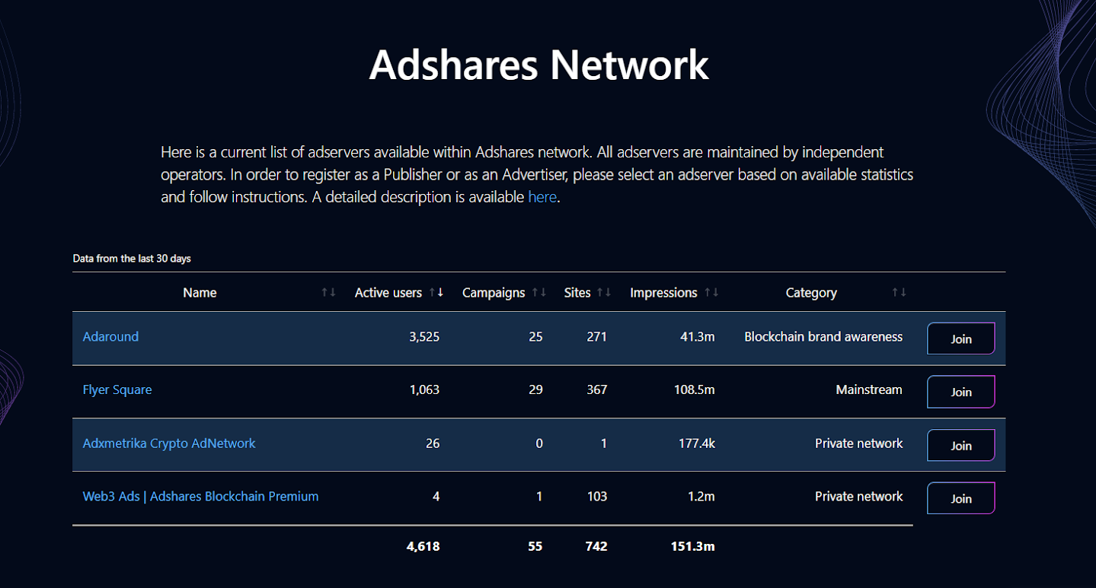Sort by Category arrows icon
The image size is (1096, 588).
tap(899, 293)
